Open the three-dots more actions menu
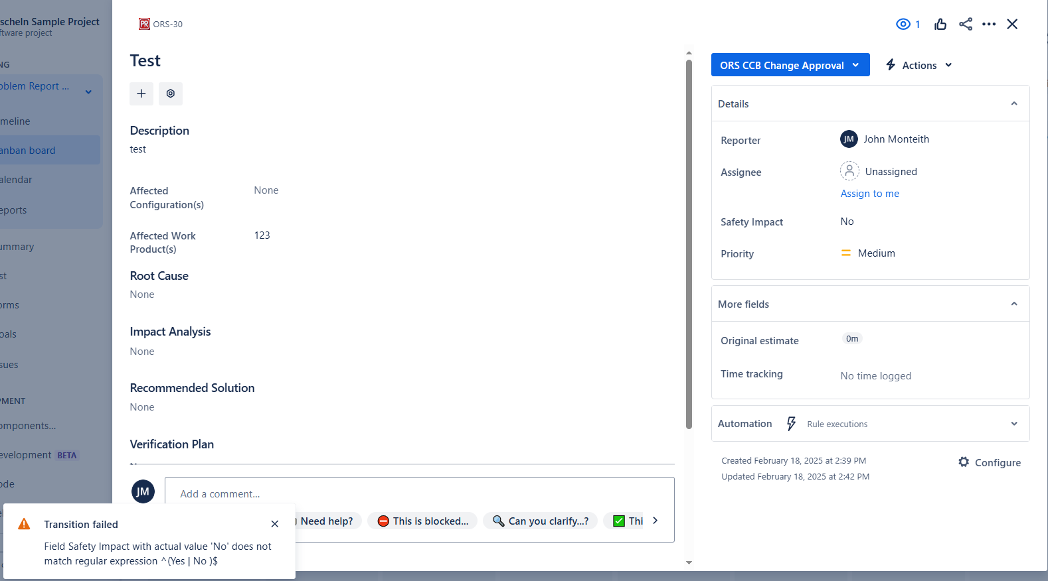The height and width of the screenshot is (581, 1048). click(x=989, y=25)
